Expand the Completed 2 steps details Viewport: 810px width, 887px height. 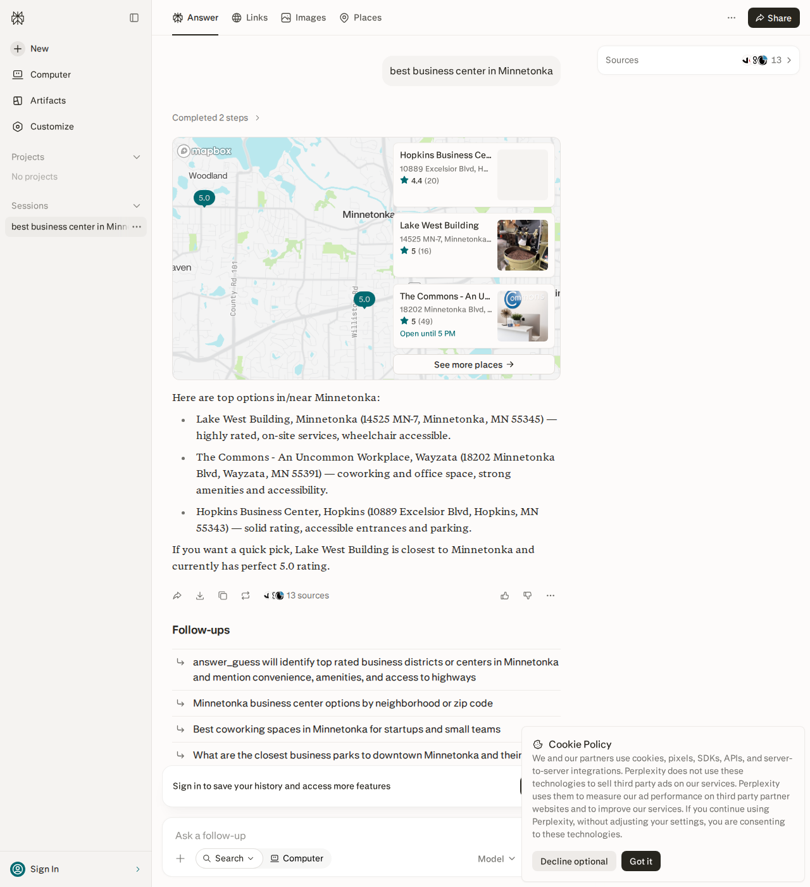216,118
